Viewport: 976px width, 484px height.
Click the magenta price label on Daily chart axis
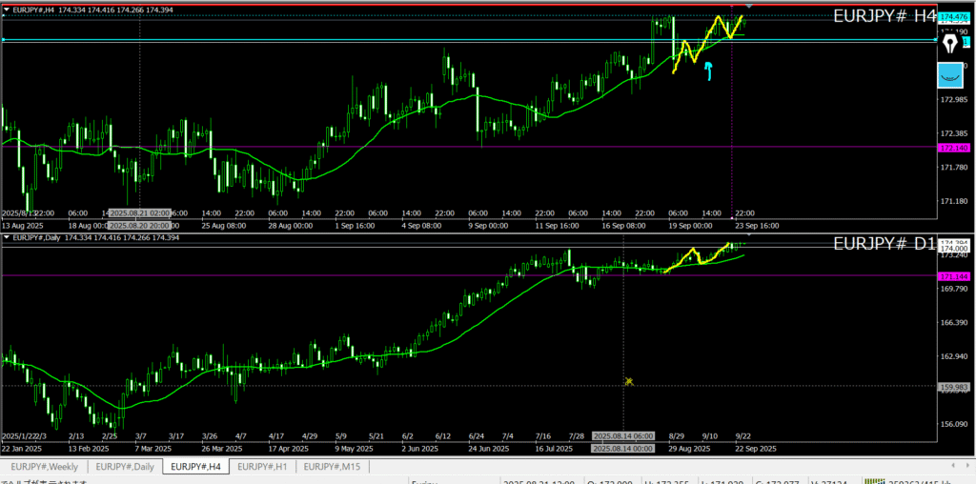tap(953, 276)
